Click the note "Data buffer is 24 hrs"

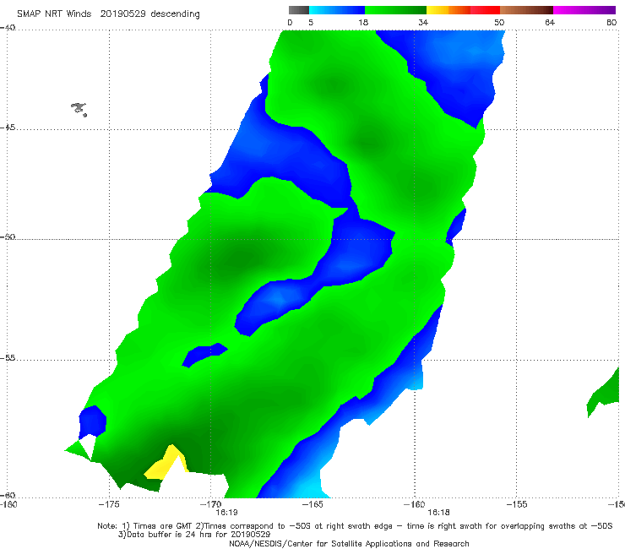coord(171,535)
